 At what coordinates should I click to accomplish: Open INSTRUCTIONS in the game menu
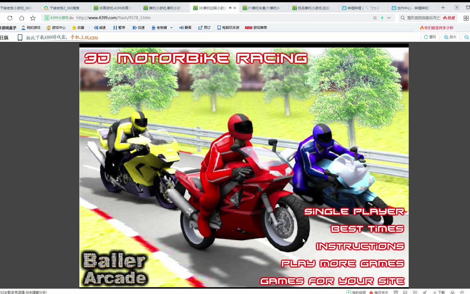(x=360, y=246)
